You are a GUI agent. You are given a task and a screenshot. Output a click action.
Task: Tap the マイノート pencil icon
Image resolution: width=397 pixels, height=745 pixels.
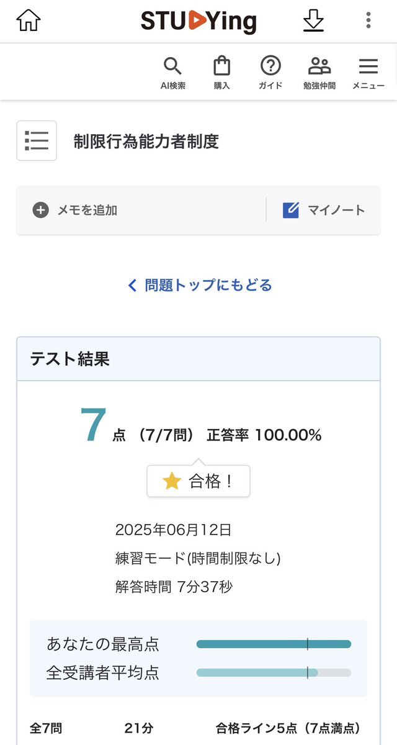pos(291,210)
